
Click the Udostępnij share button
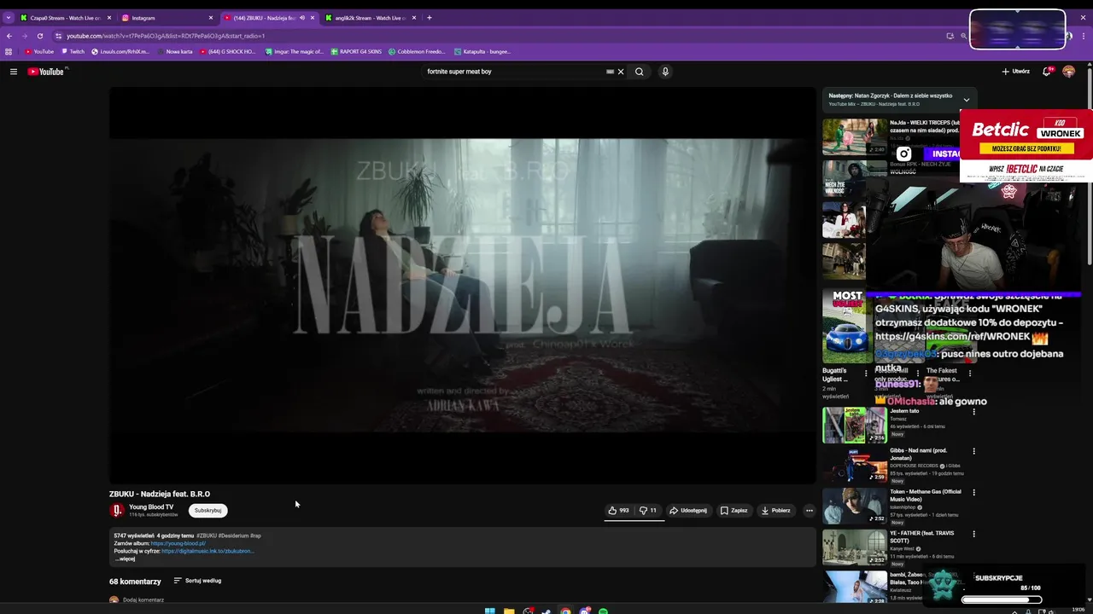[x=688, y=511]
